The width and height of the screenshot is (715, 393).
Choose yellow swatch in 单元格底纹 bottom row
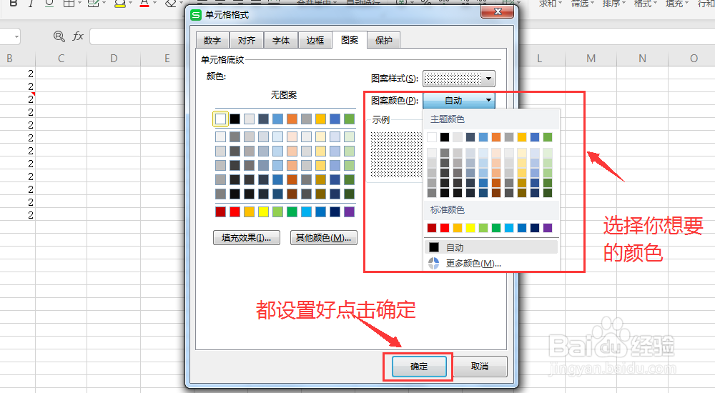pos(264,212)
